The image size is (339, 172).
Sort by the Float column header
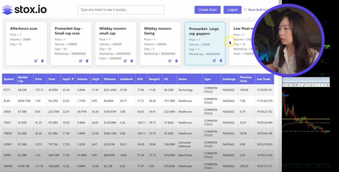click(54, 79)
